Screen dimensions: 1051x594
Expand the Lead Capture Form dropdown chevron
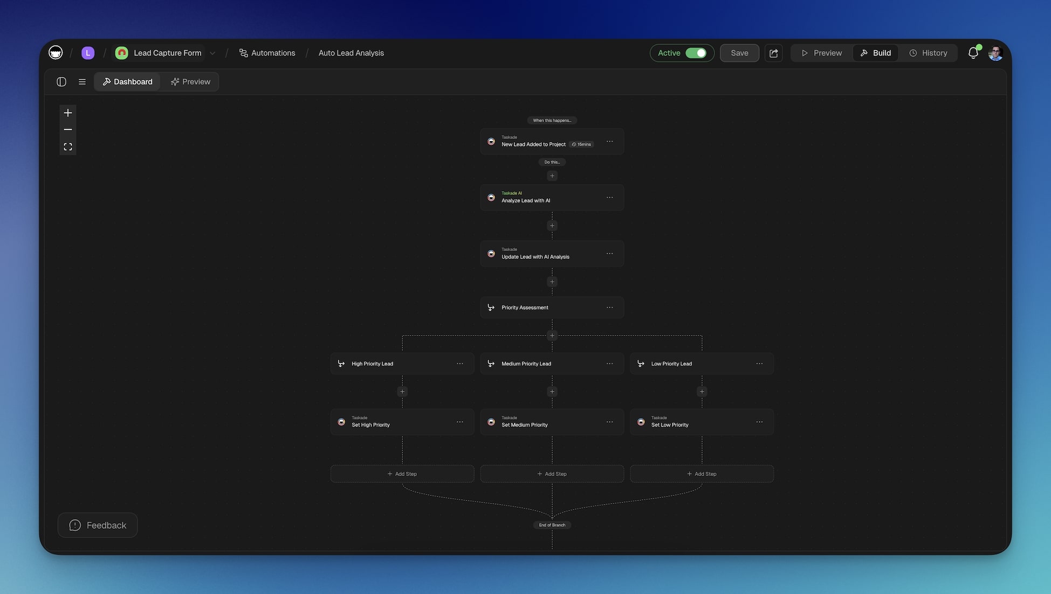[x=212, y=53]
